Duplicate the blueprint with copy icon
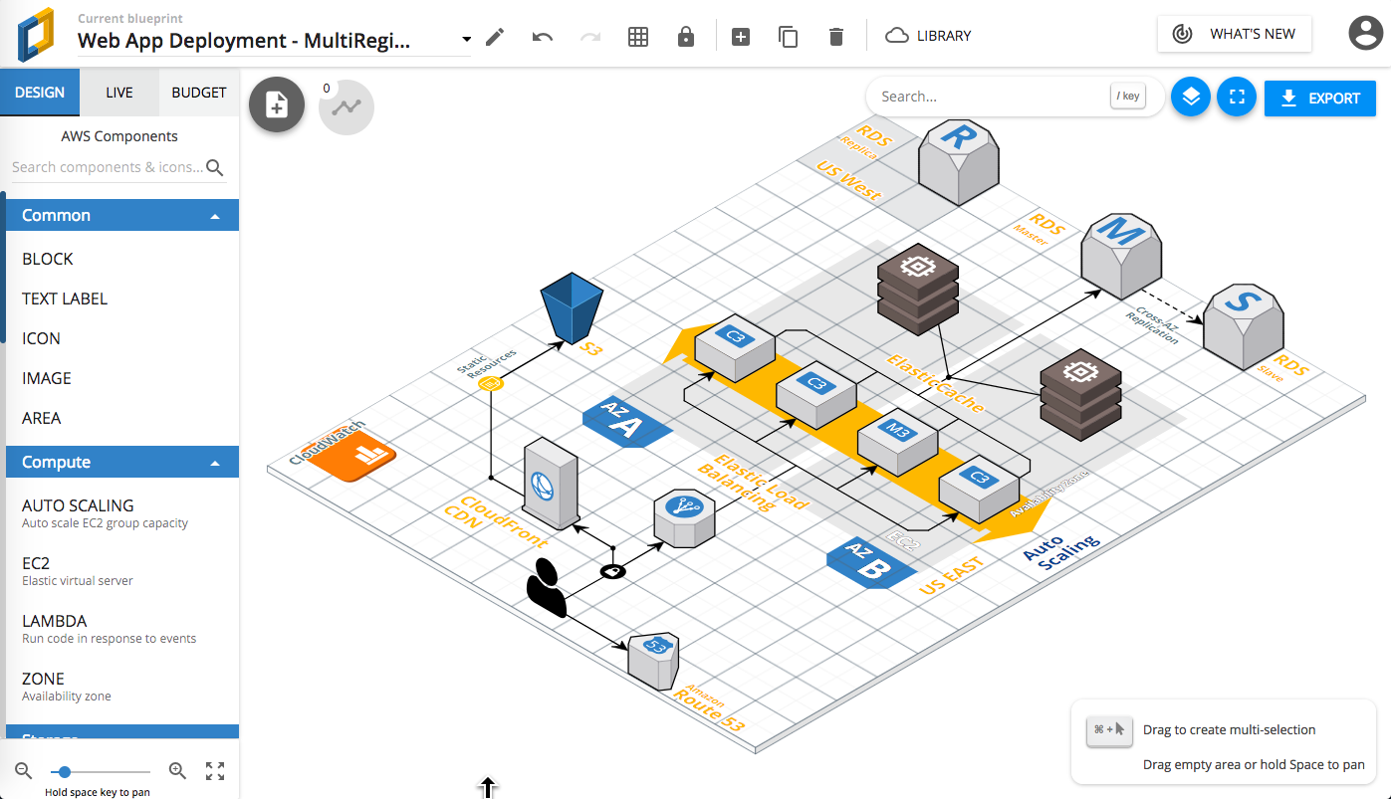1391x799 pixels. pyautogui.click(x=789, y=37)
